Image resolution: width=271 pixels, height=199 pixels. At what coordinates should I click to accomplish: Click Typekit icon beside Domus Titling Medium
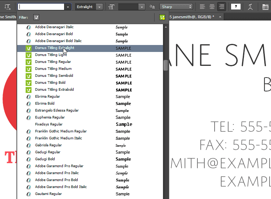29,69
